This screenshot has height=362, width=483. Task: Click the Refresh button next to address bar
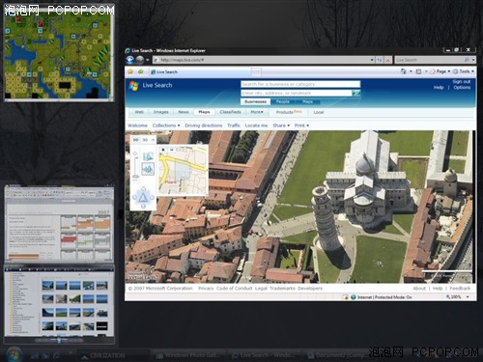click(x=380, y=60)
